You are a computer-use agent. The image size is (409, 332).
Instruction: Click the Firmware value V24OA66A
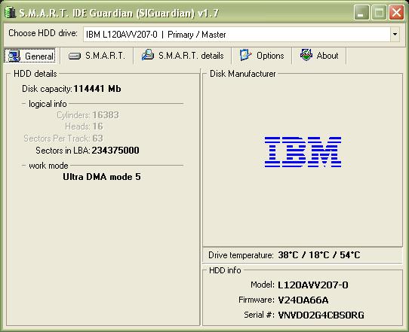(x=303, y=300)
